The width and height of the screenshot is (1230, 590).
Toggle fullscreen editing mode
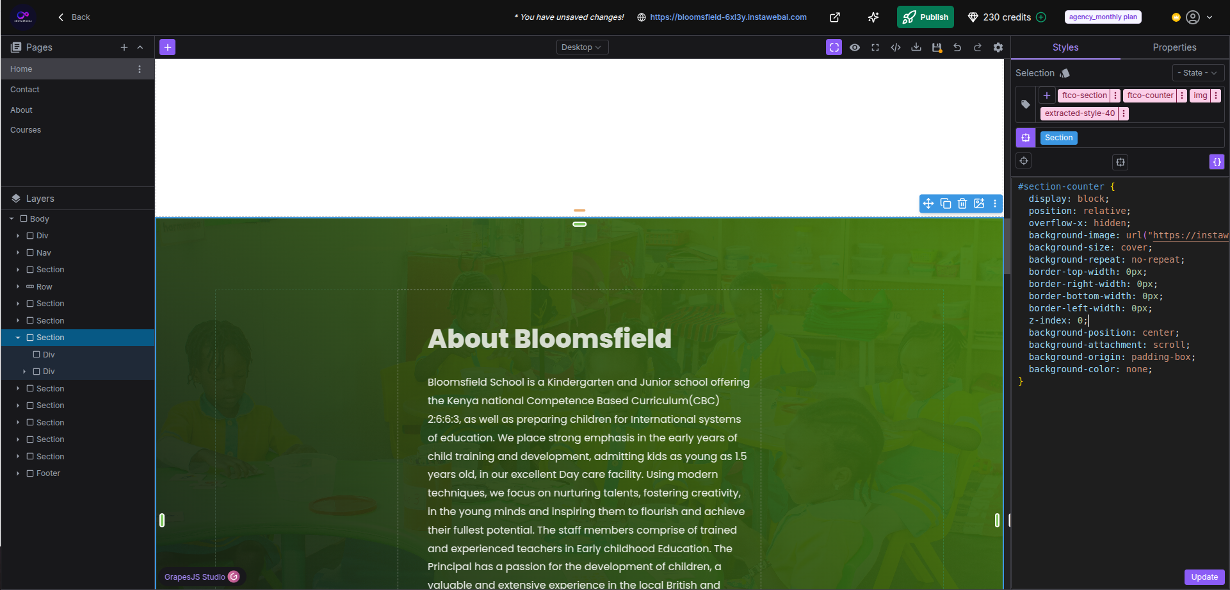(x=875, y=47)
